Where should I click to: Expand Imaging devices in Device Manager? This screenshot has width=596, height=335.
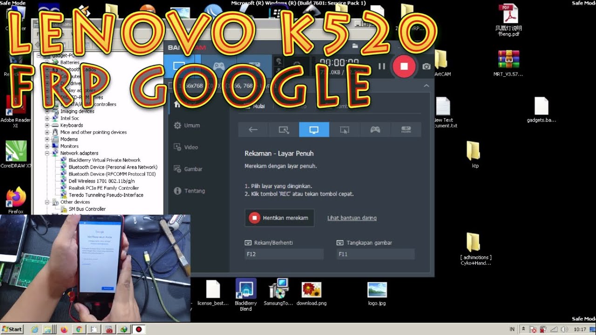(47, 112)
